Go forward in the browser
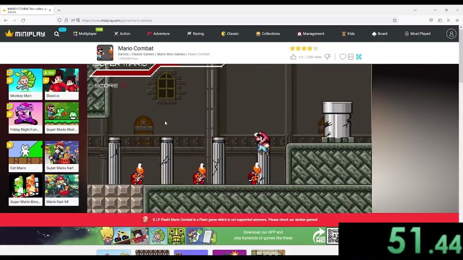 coord(14,20)
